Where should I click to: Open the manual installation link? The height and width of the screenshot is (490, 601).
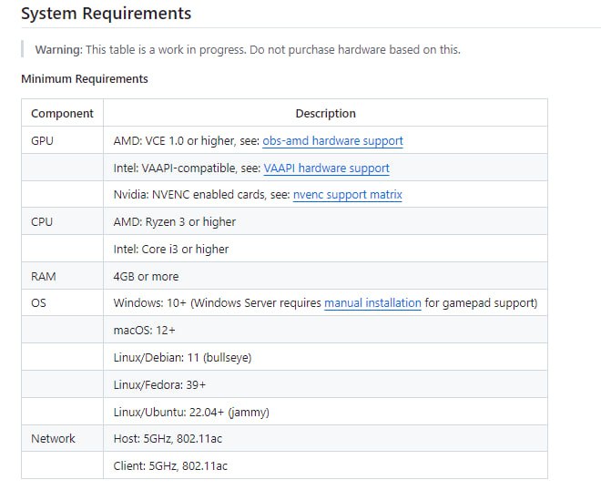(x=372, y=303)
